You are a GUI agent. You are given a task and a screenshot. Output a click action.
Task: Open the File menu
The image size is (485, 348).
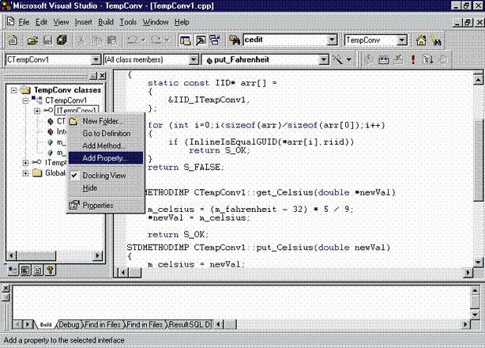point(24,22)
